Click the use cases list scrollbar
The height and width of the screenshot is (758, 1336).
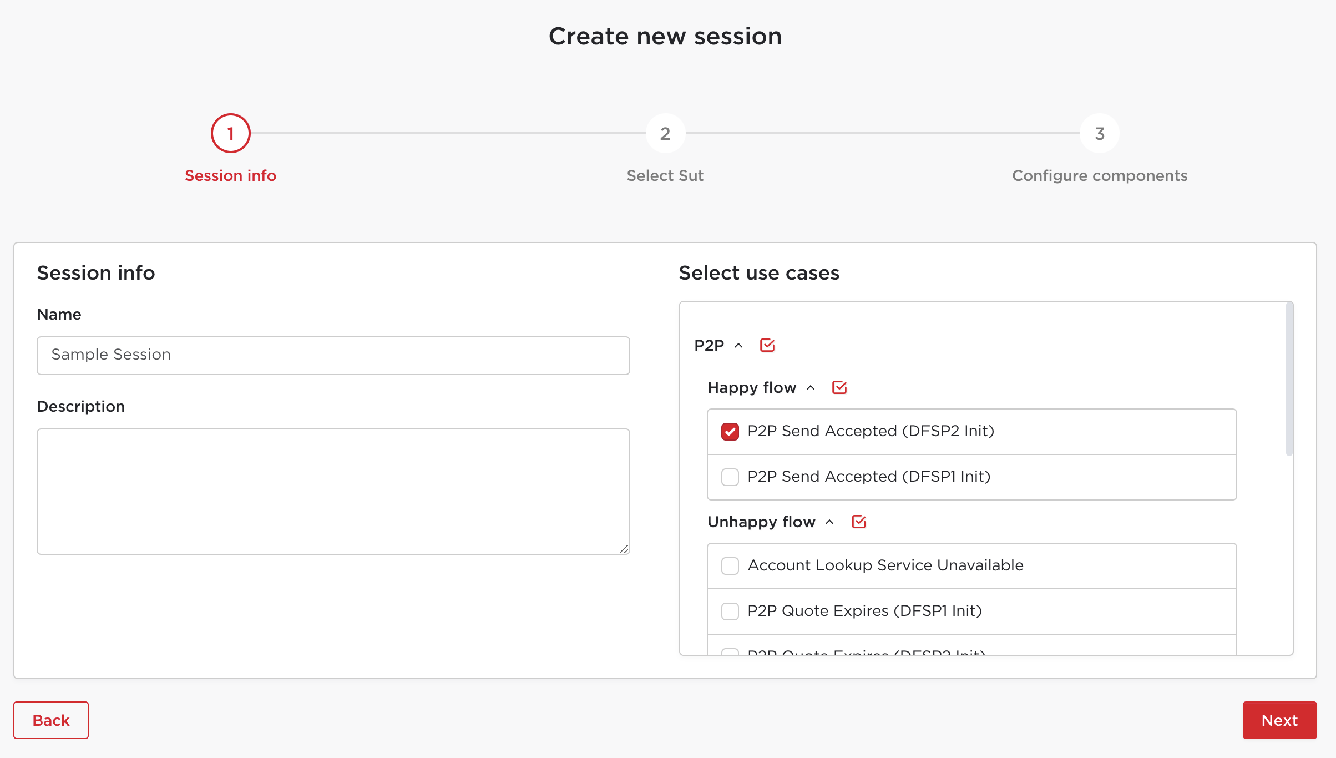(1289, 380)
